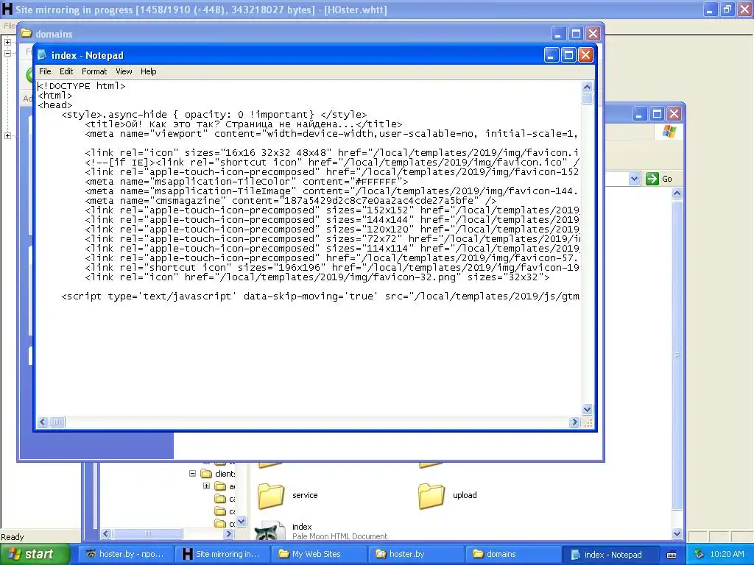Click the 'index' file name label
Viewport: 754px width, 565px height.
(x=302, y=527)
